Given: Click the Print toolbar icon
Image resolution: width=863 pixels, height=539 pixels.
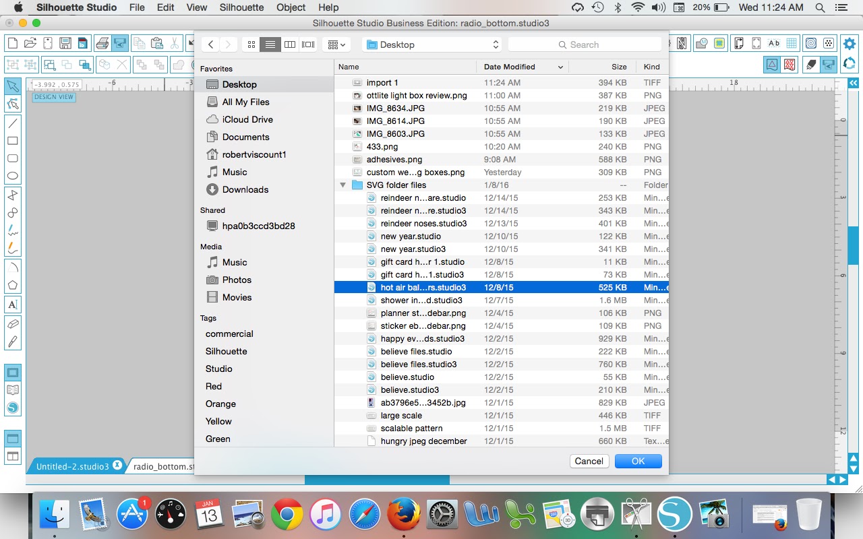Looking at the screenshot, I should pos(102,43).
